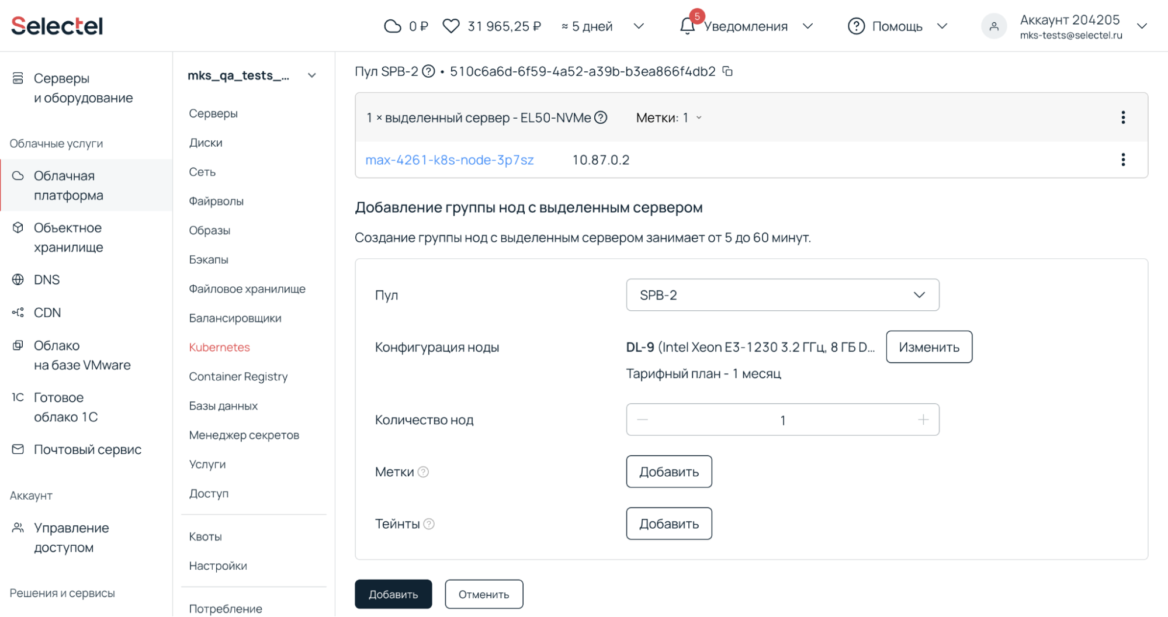Click the Серверы и оборудование sidebar icon
Screen dimensions: 1168x617
coord(18,78)
